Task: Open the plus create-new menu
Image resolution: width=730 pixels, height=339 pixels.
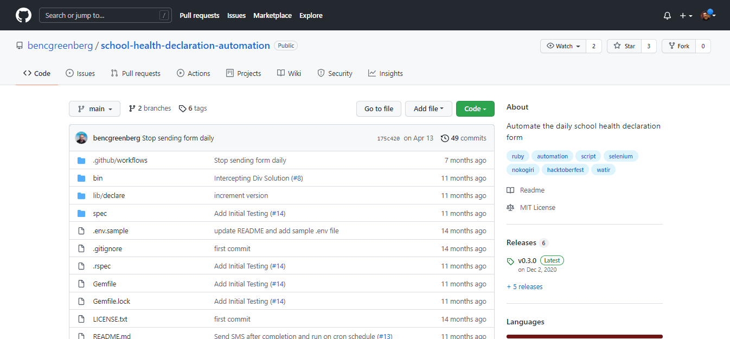Action: pos(686,16)
